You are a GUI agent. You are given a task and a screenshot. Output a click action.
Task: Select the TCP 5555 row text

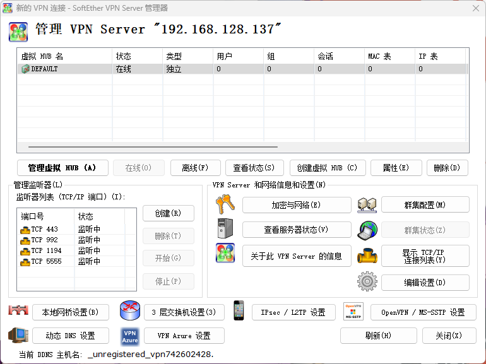47,261
